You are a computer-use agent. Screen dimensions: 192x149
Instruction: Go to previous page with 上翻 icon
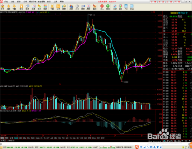tap(8, 7)
